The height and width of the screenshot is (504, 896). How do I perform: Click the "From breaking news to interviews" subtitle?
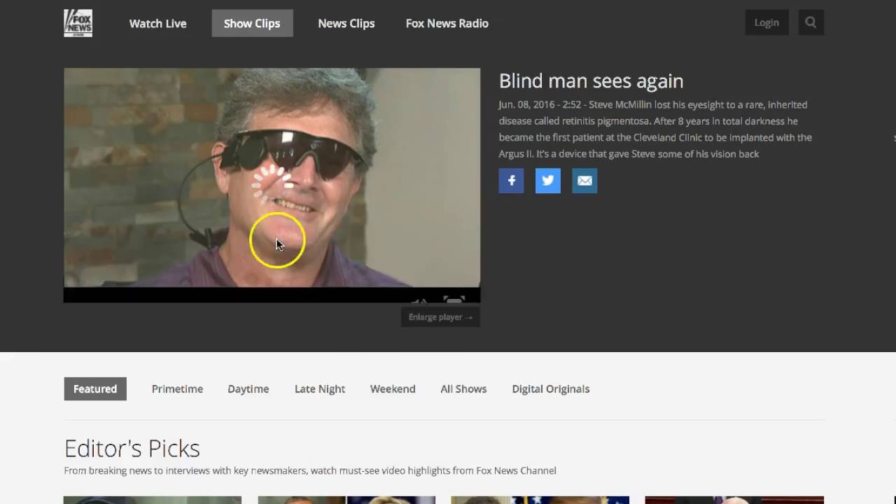(310, 470)
